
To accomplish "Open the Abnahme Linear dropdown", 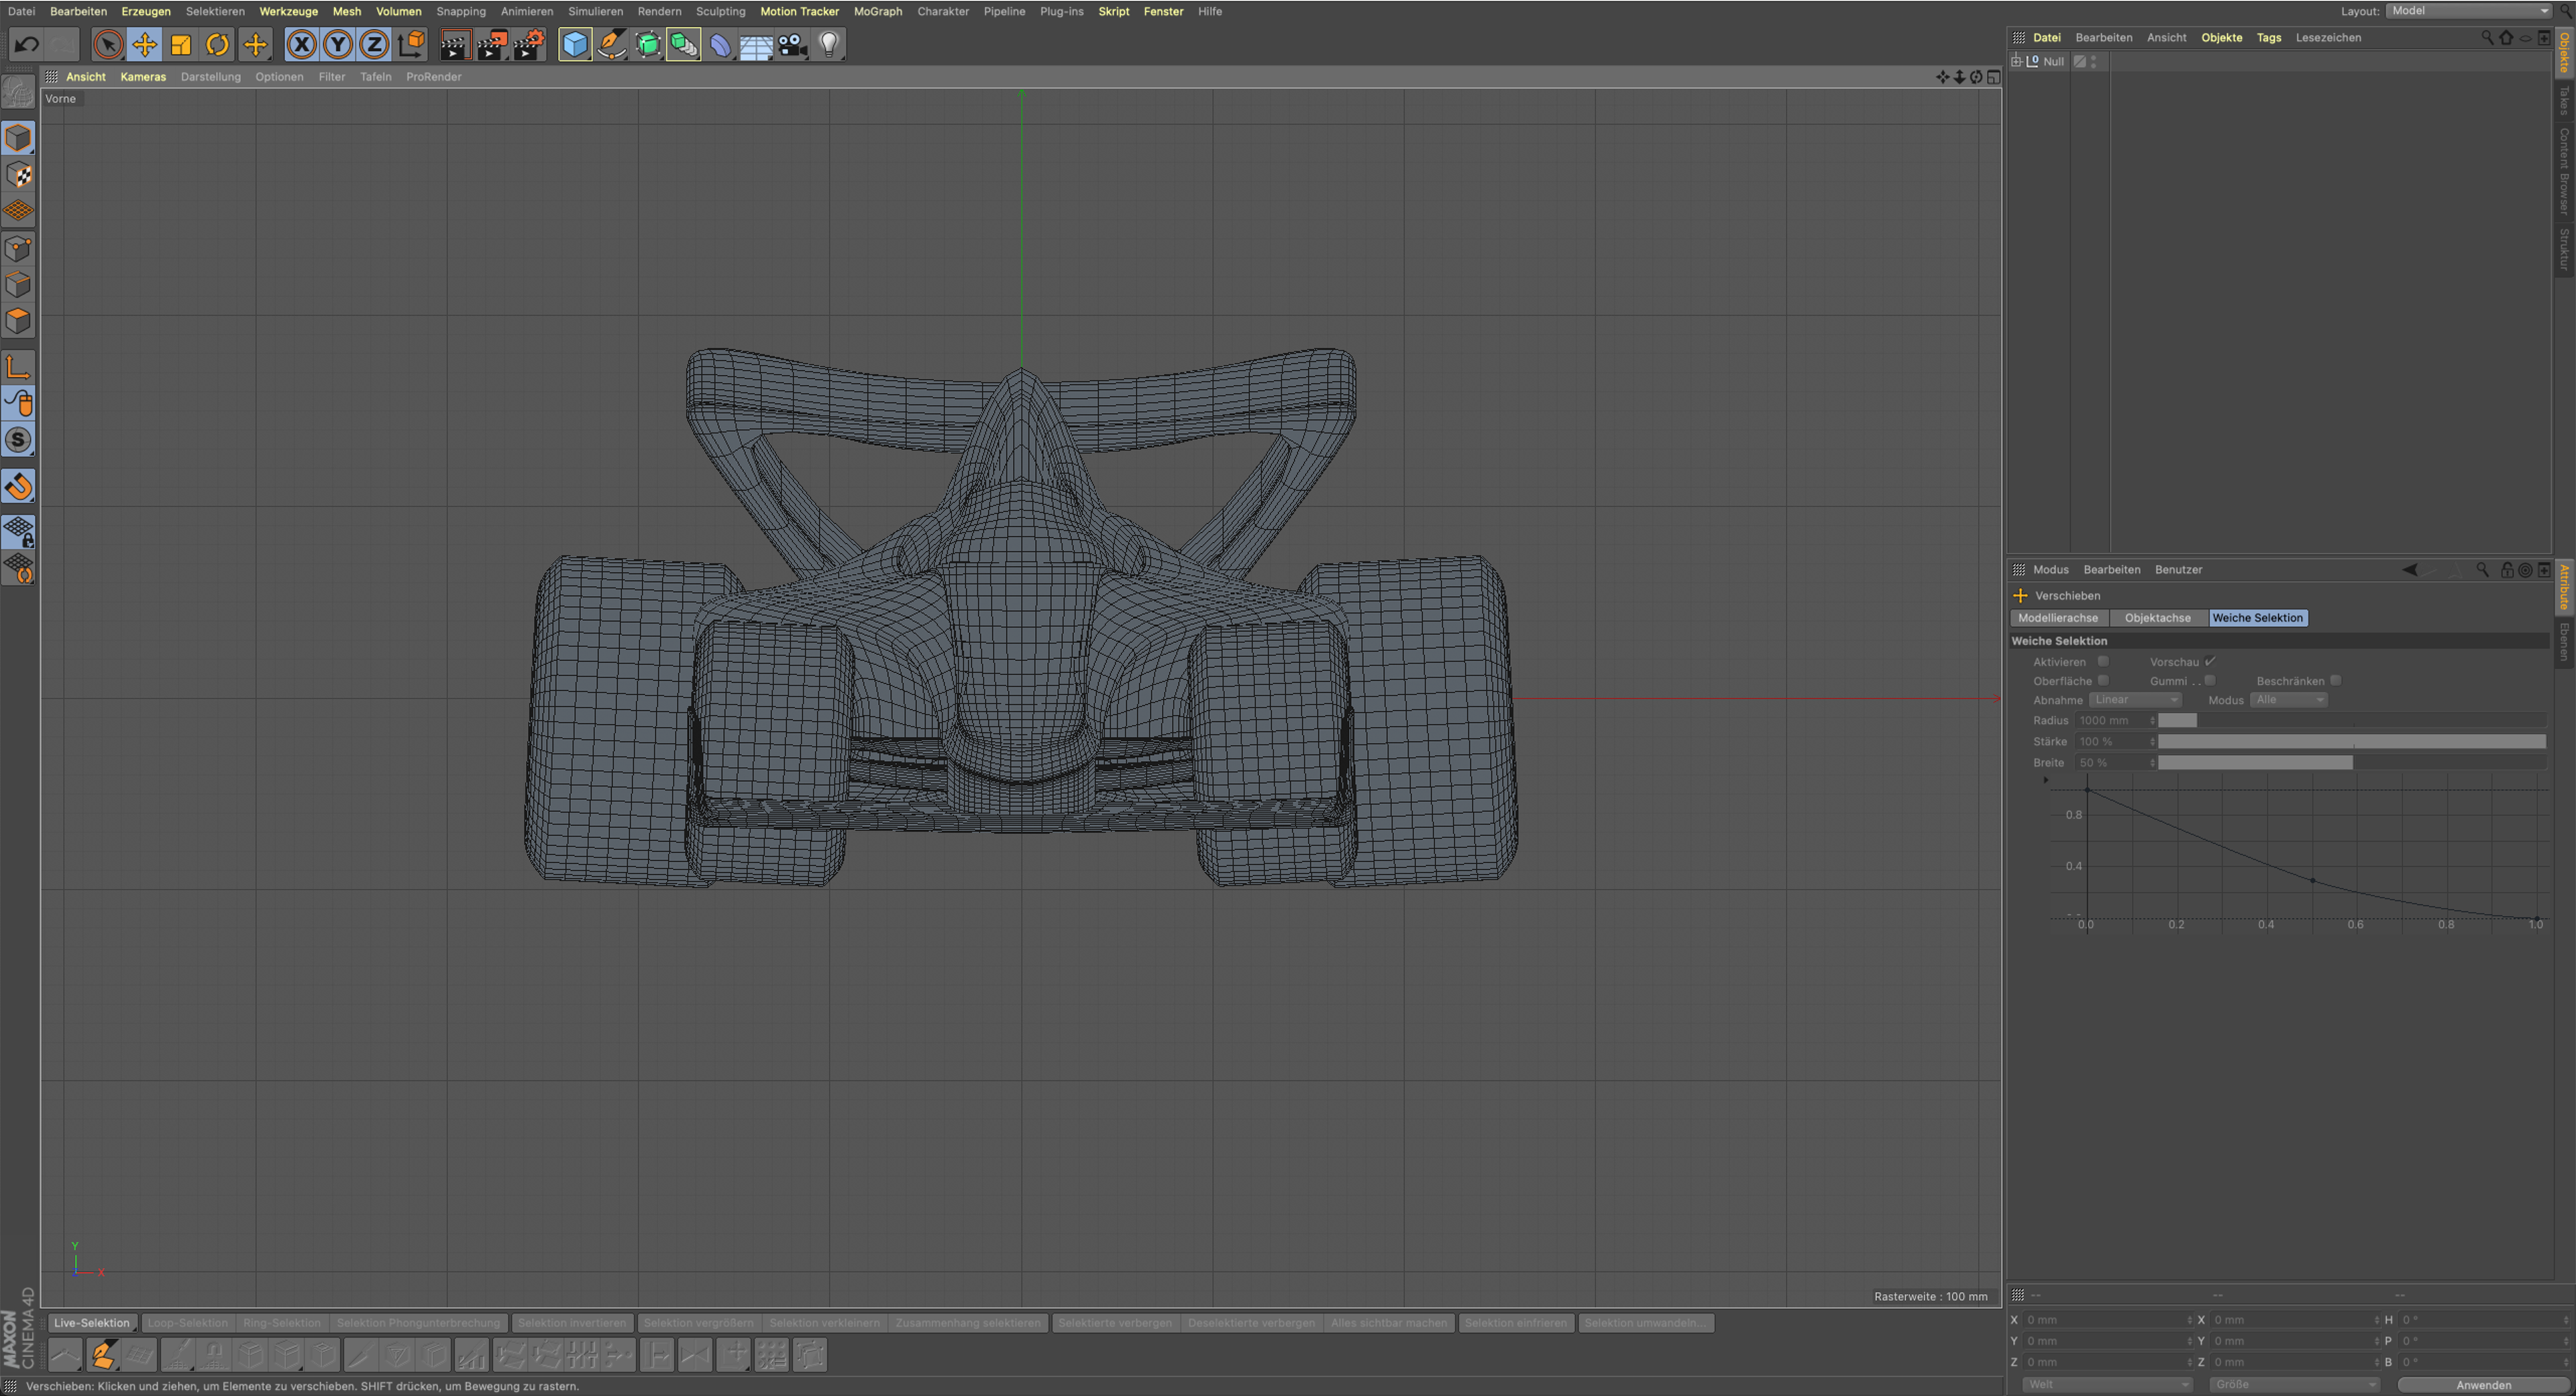I will [2135, 699].
